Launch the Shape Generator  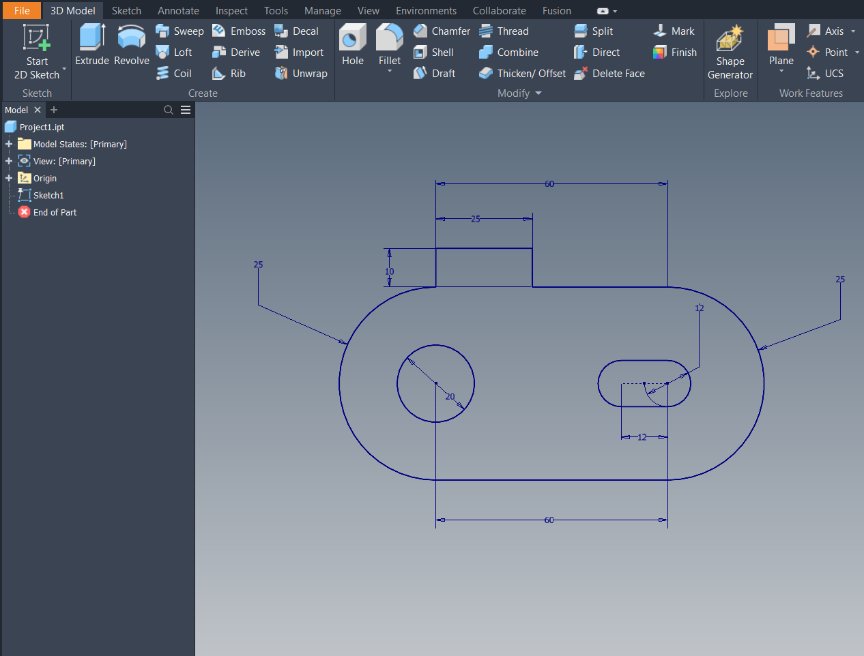coord(730,52)
